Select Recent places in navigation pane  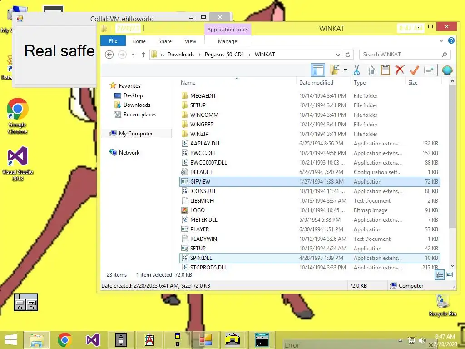click(x=135, y=114)
